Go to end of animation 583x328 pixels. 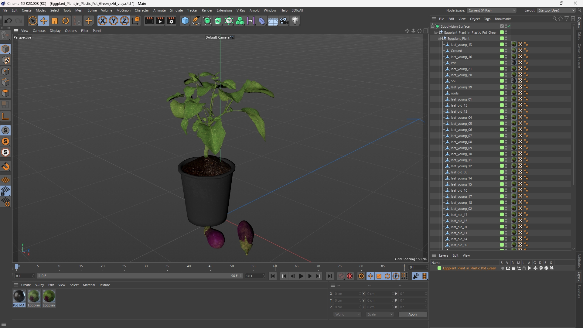pos(329,276)
